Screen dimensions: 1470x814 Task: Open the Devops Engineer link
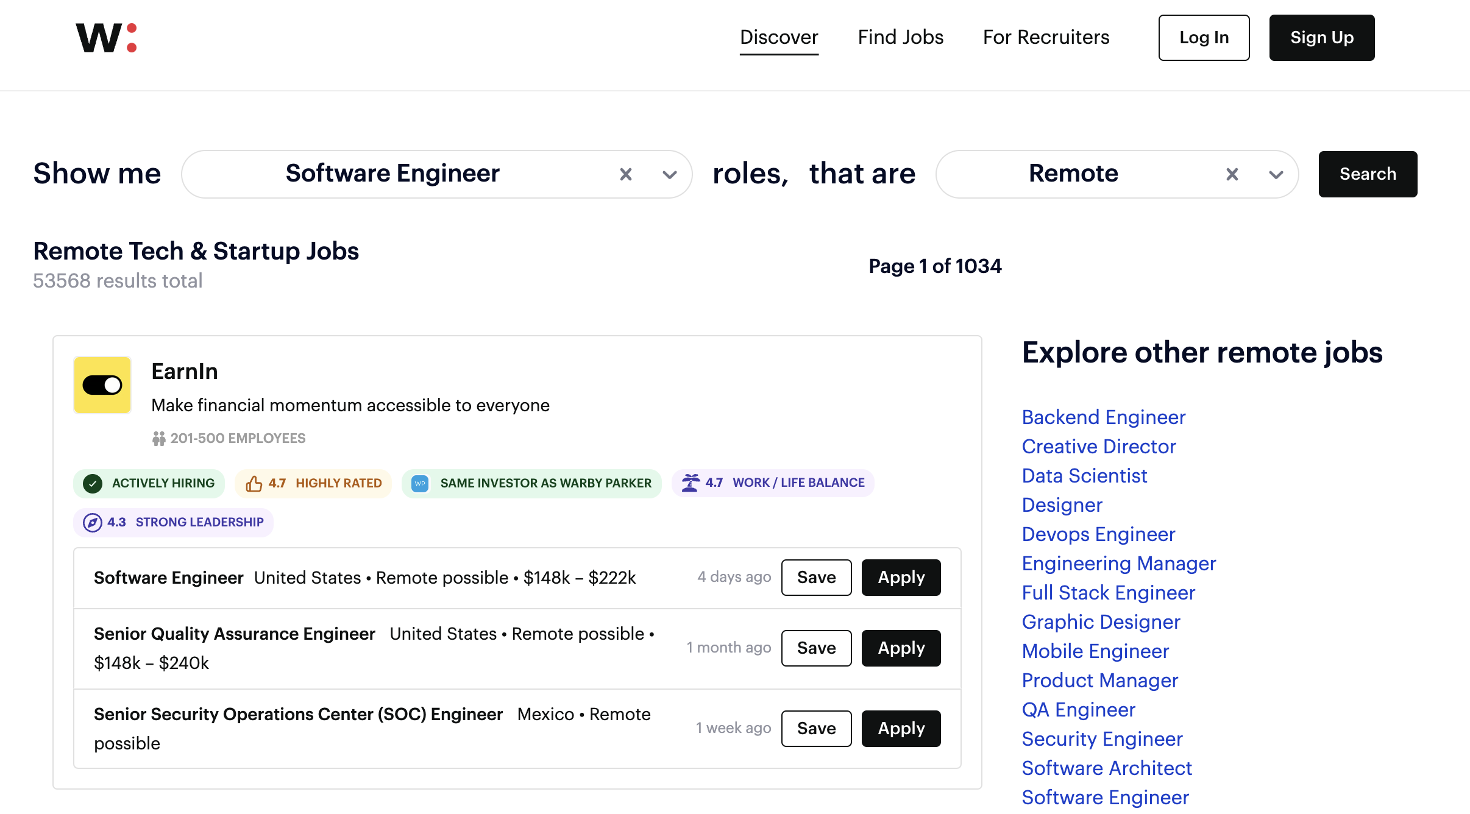[x=1098, y=534]
